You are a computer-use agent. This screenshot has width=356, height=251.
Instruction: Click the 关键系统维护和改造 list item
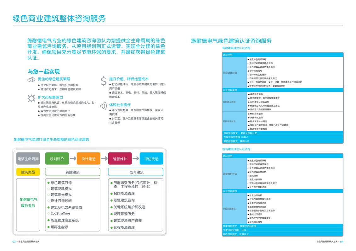point(128,207)
